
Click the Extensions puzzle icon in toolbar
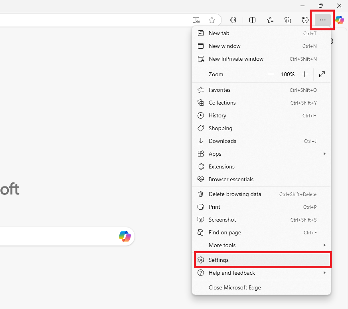click(233, 20)
